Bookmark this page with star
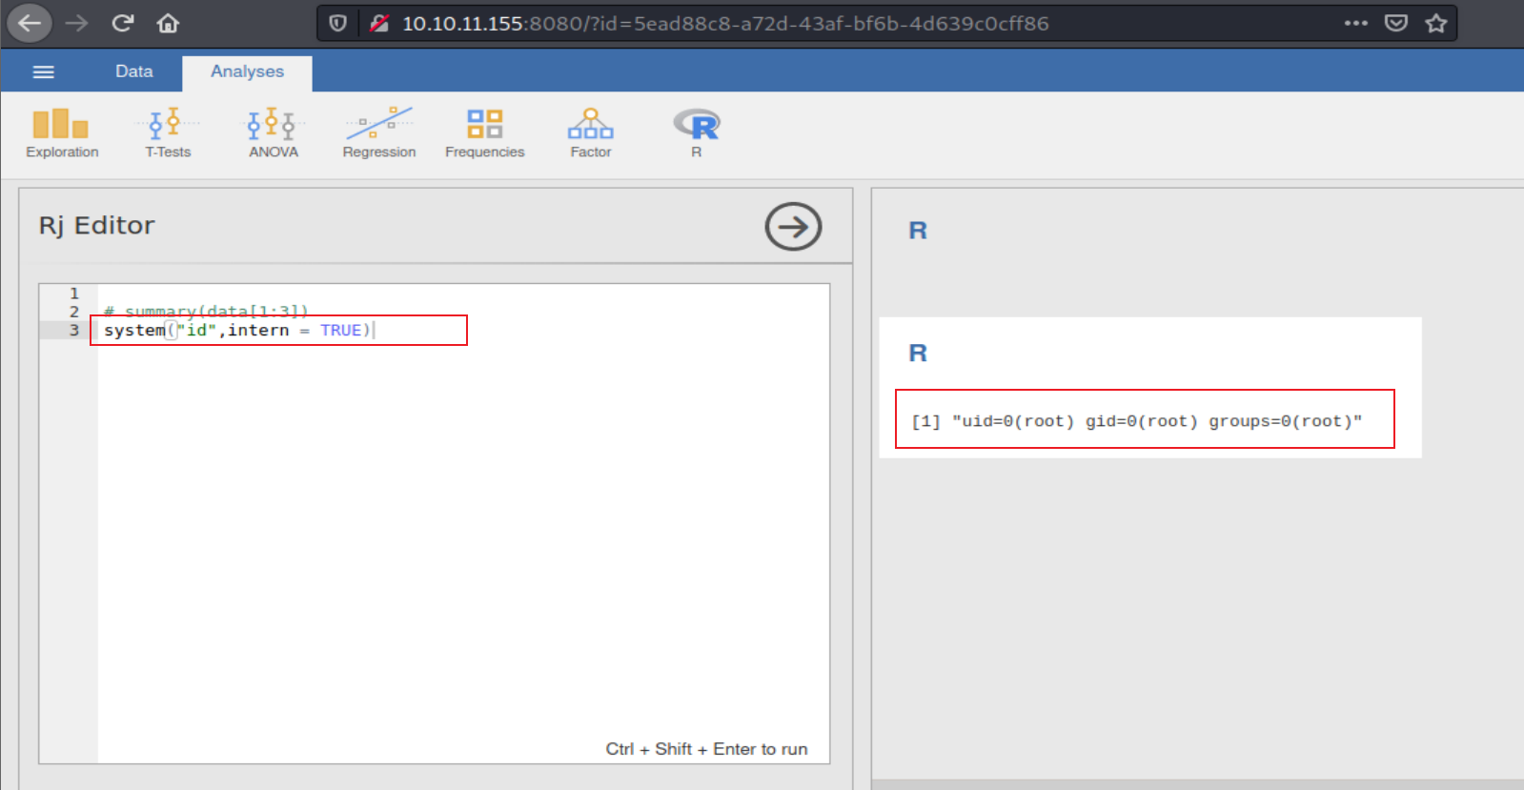This screenshot has height=790, width=1524. pos(1436,23)
